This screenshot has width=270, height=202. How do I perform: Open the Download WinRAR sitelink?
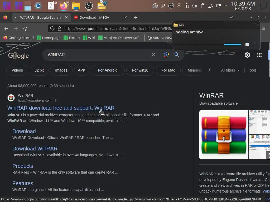click(35, 149)
